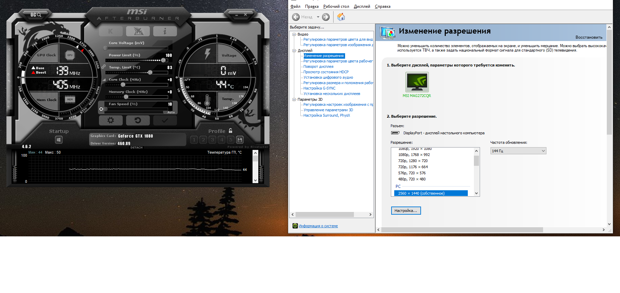
Task: Click resolution list scroll up arrow
Action: 476,151
